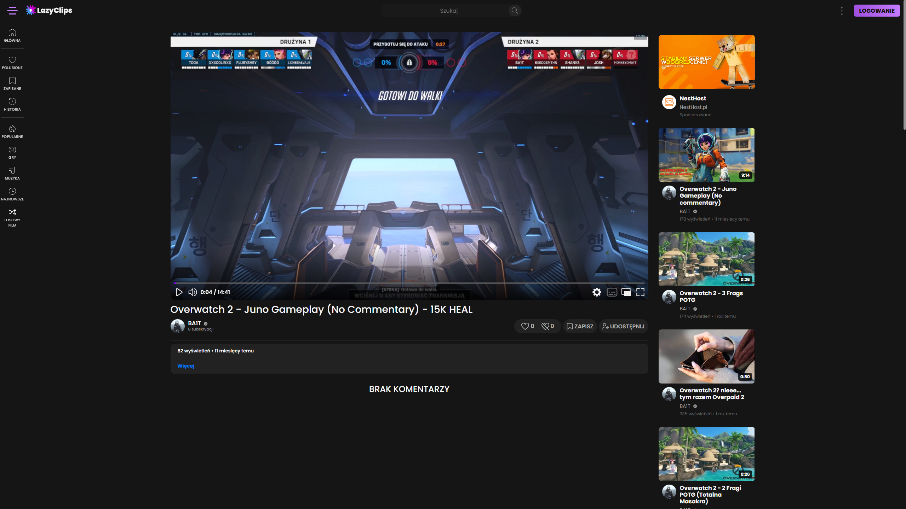The width and height of the screenshot is (906, 509).
Task: Click the video title Overwatch 2 - Juno Gameplay 15K HEAL
Action: [321, 309]
